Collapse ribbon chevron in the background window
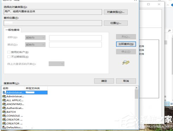The width and height of the screenshot is (173, 131). pos(168,5)
